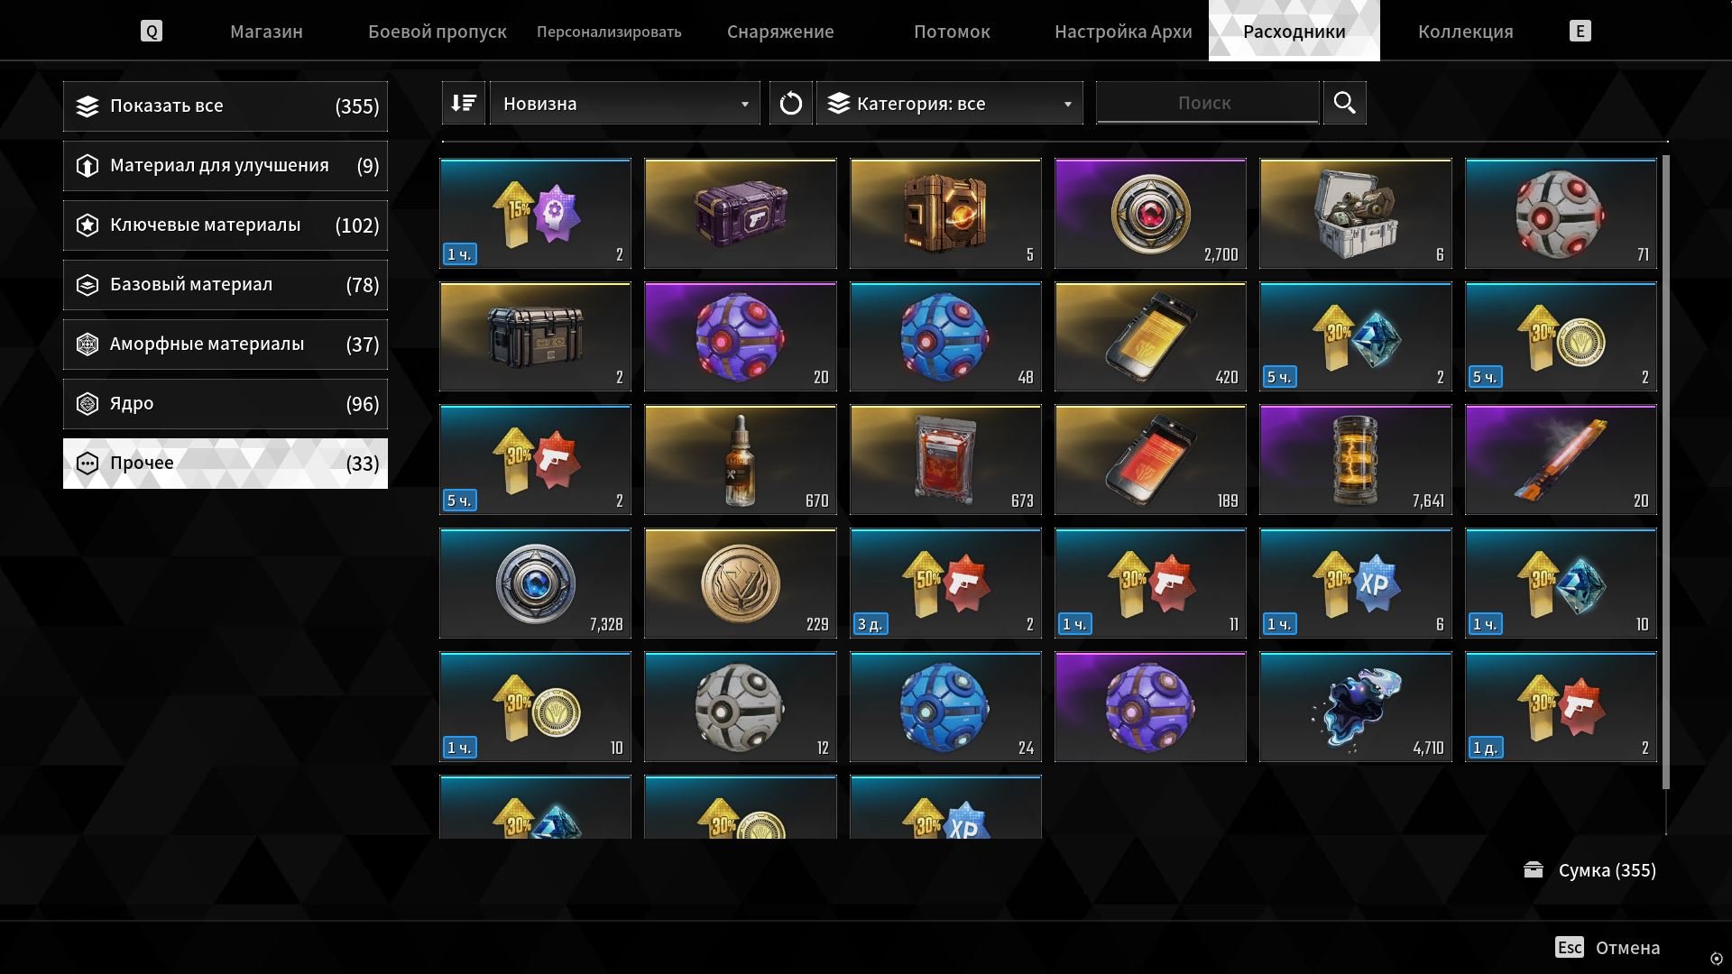Open the Категория: все dropdown
Viewport: 1732px width, 974px height.
coord(949,103)
